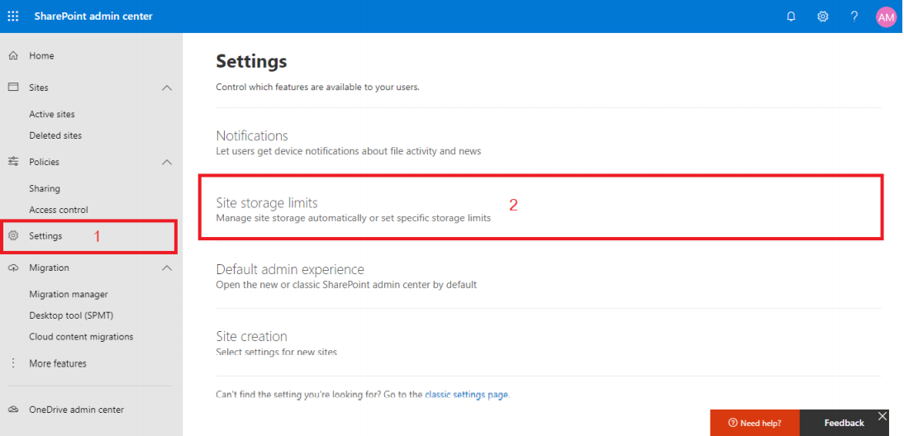Open the AM account avatar

click(886, 17)
